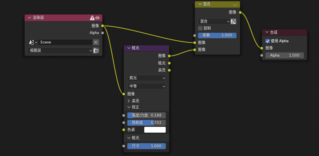The width and height of the screenshot is (319, 156).
Task: Click the 饱和度 input socket
Action: coord(124,123)
